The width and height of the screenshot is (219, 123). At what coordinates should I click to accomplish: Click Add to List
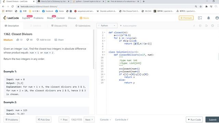click(x=43, y=40)
